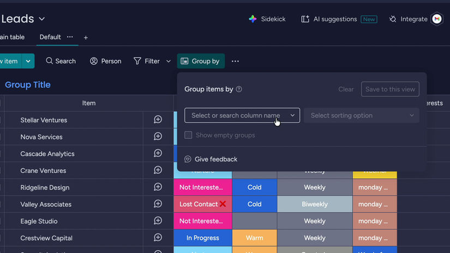Image resolution: width=450 pixels, height=253 pixels.
Task: Open the Crane Ventures item
Action: click(43, 171)
